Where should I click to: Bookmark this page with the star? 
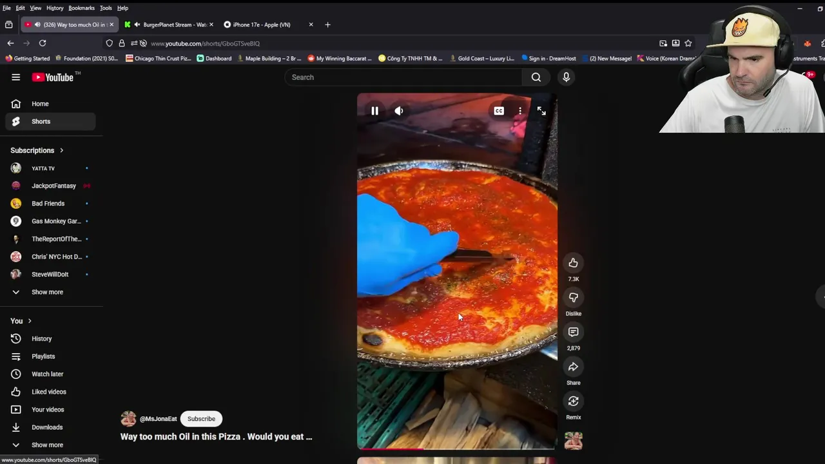click(688, 43)
